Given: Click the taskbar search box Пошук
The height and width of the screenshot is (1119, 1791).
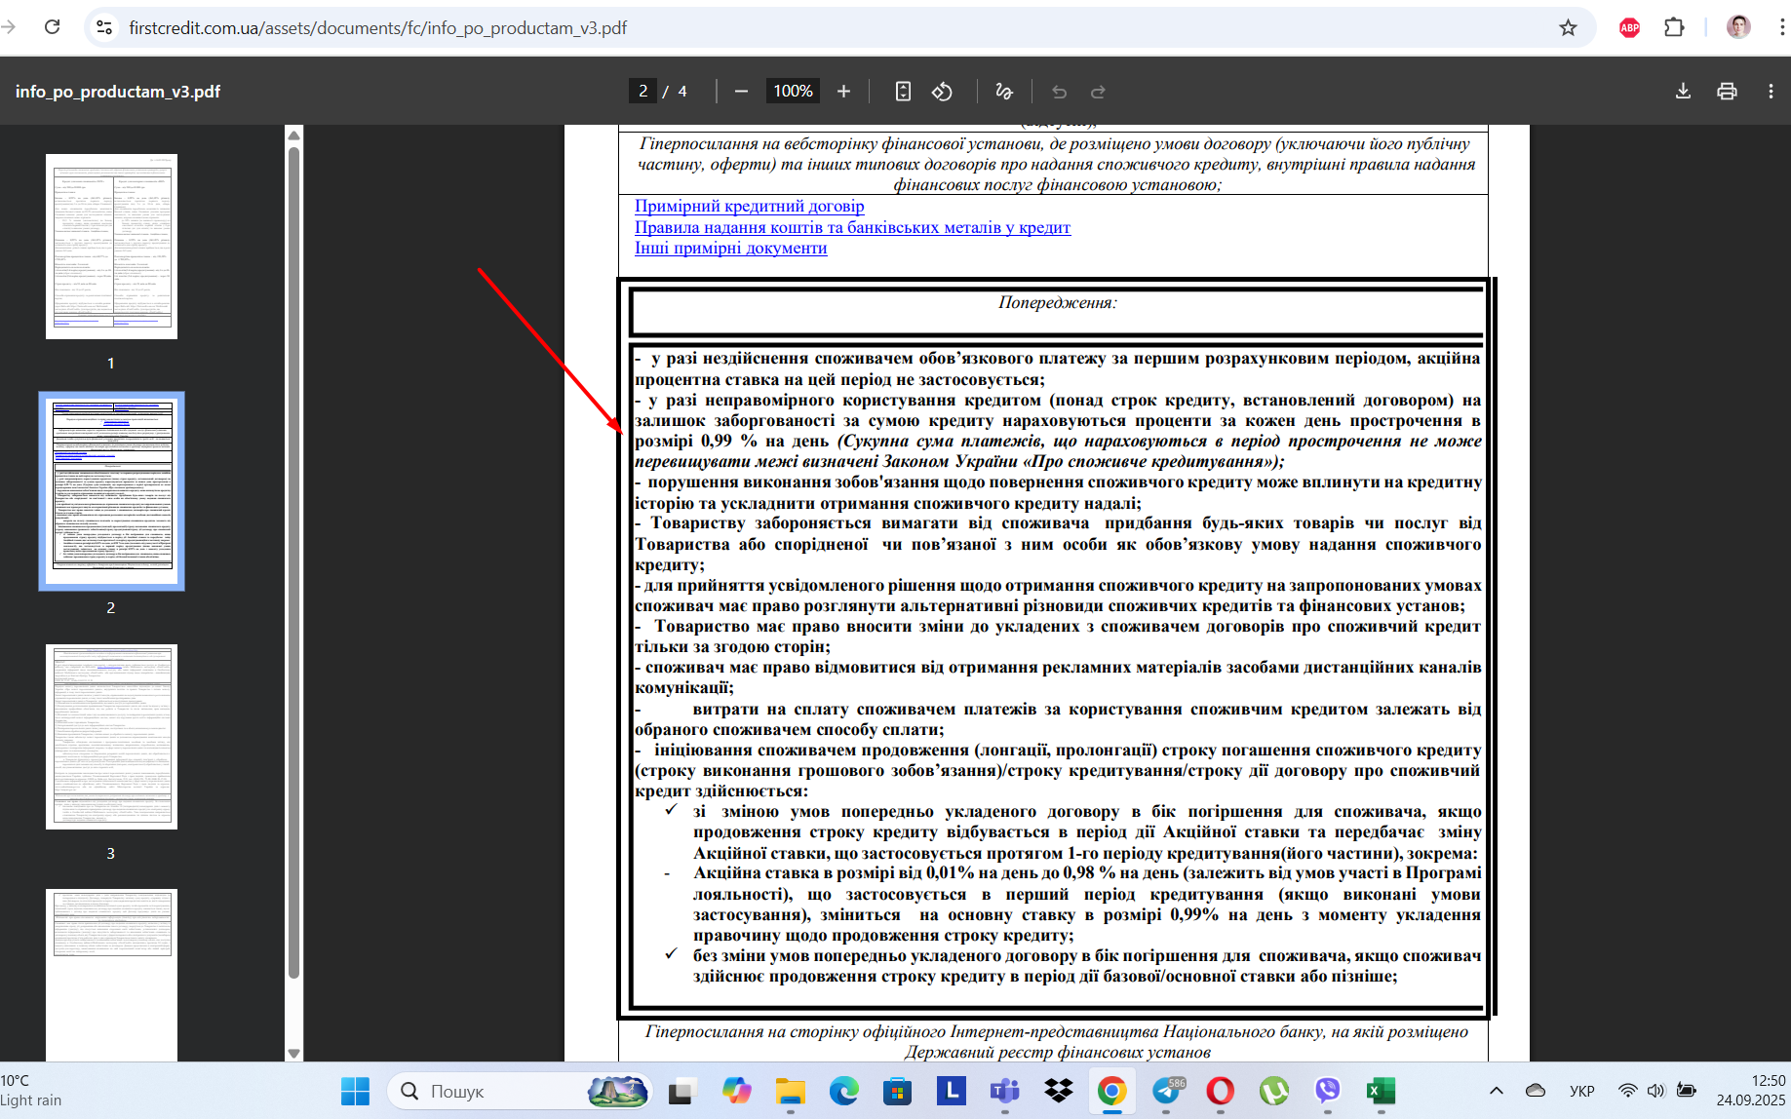Looking at the screenshot, I should point(520,1091).
